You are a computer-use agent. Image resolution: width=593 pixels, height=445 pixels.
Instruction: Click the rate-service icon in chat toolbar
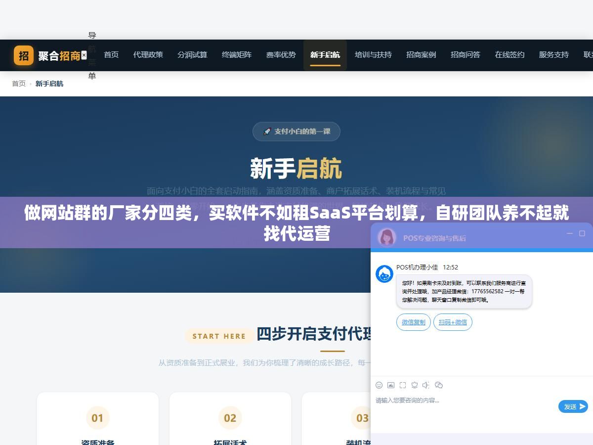point(415,385)
